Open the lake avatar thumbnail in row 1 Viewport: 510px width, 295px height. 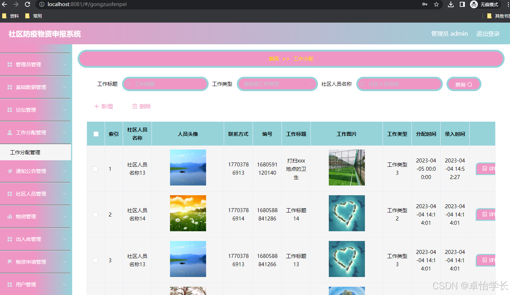point(188,167)
